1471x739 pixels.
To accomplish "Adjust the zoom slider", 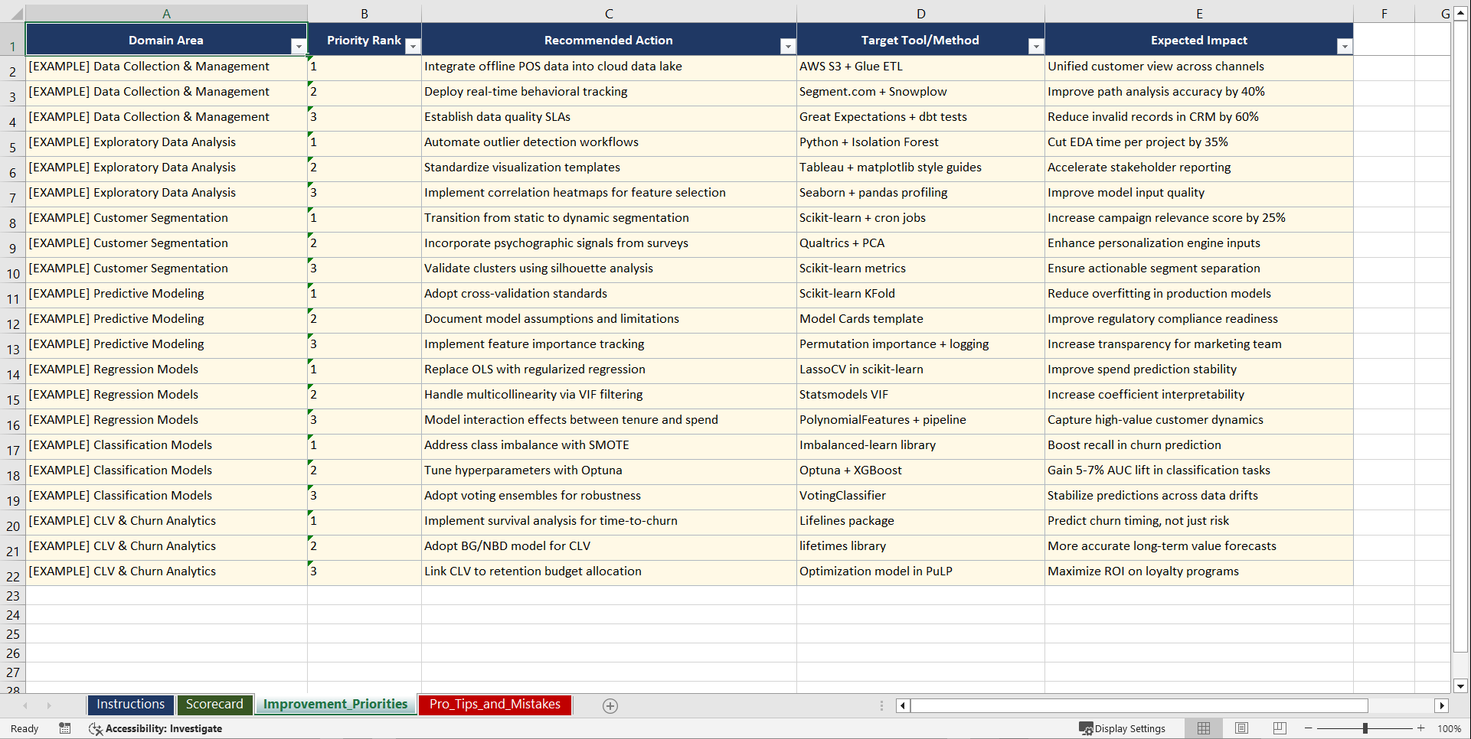I will tap(1365, 728).
